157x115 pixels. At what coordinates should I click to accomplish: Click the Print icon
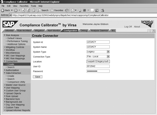point(80,10)
